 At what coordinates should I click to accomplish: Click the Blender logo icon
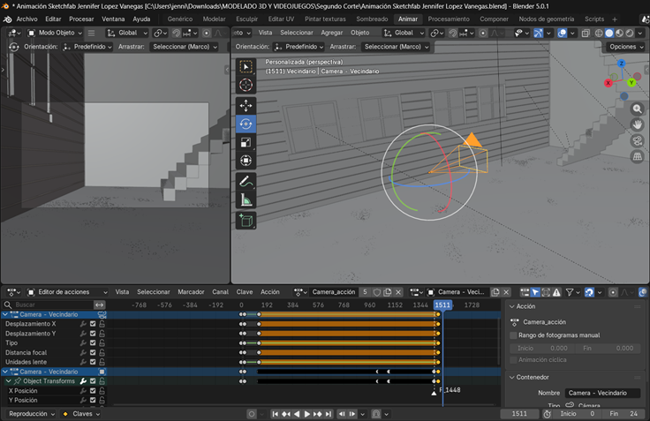(x=7, y=19)
